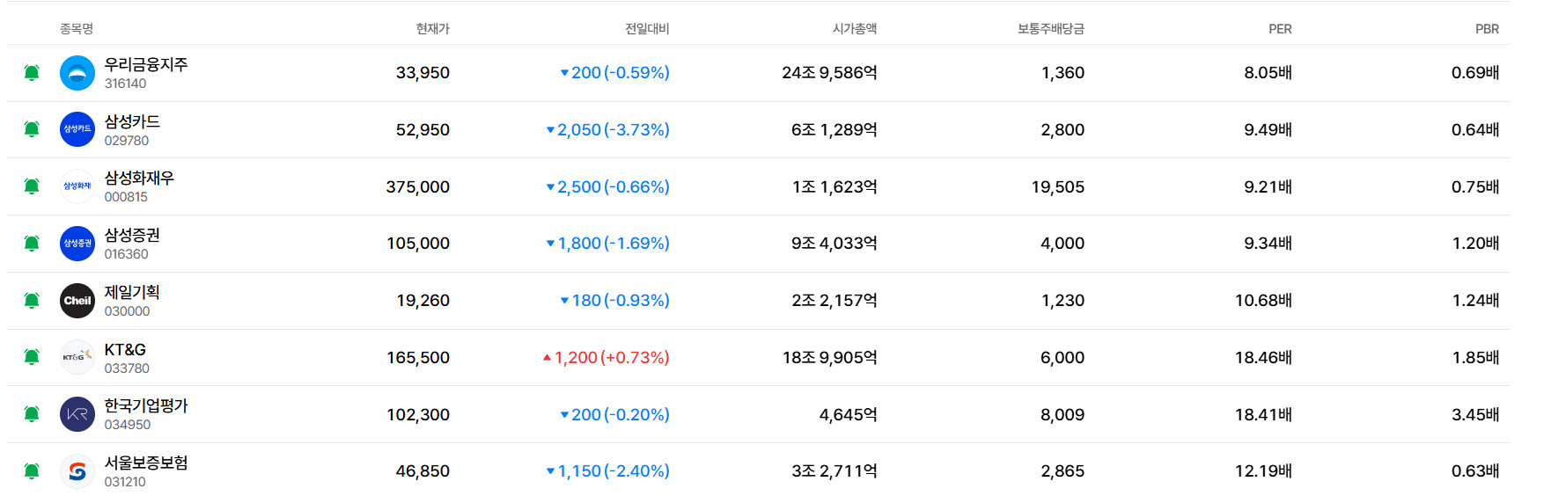
Task: Click price change 2,500 (-0.66%)
Action: (x=608, y=187)
